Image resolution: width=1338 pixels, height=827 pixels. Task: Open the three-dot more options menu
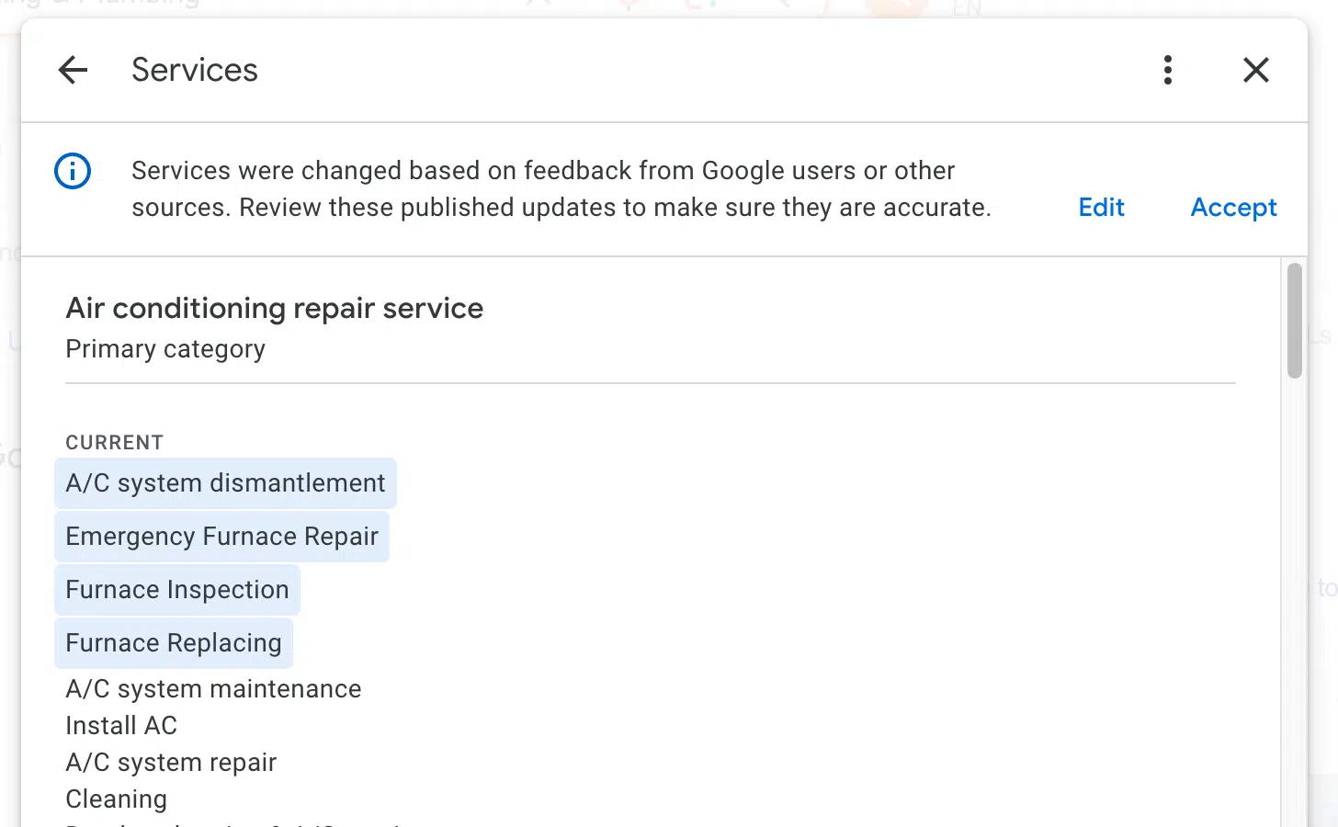pyautogui.click(x=1168, y=70)
